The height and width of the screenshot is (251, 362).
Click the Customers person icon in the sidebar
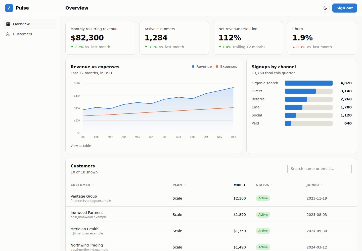[x=8, y=34]
